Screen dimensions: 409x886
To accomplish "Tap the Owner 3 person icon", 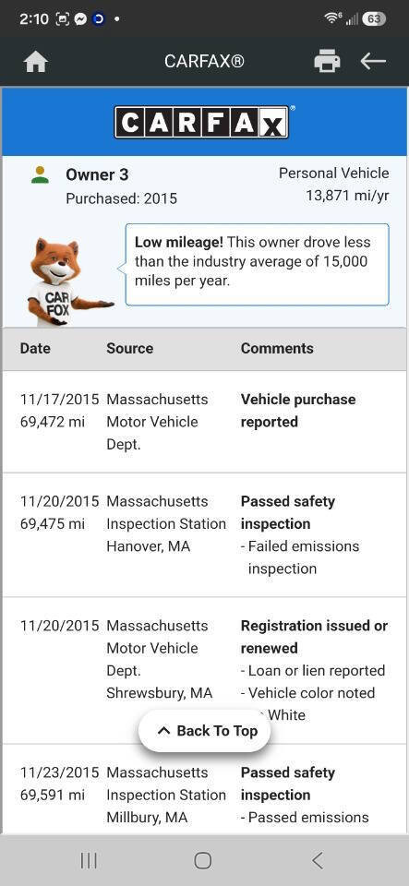I will 40,174.
